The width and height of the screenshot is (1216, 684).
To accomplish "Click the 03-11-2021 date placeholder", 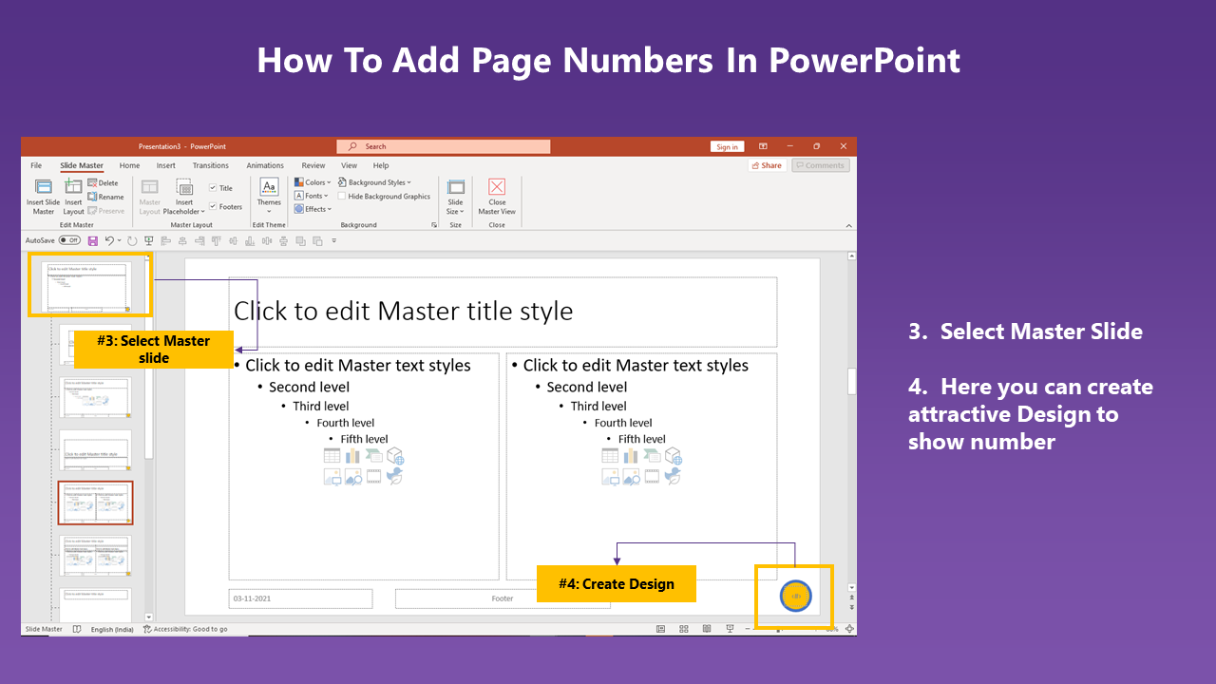I will pyautogui.click(x=300, y=598).
